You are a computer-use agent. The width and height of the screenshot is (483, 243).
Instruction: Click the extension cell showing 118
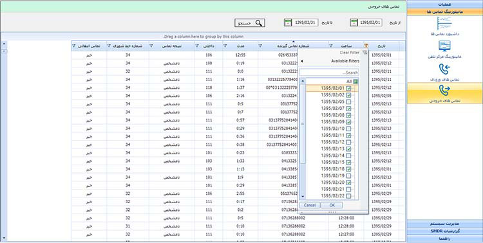coord(209,87)
